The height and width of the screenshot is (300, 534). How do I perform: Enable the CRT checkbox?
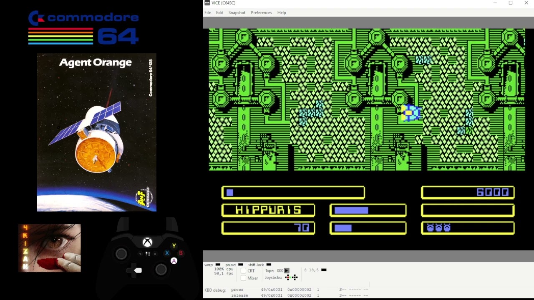click(x=244, y=271)
